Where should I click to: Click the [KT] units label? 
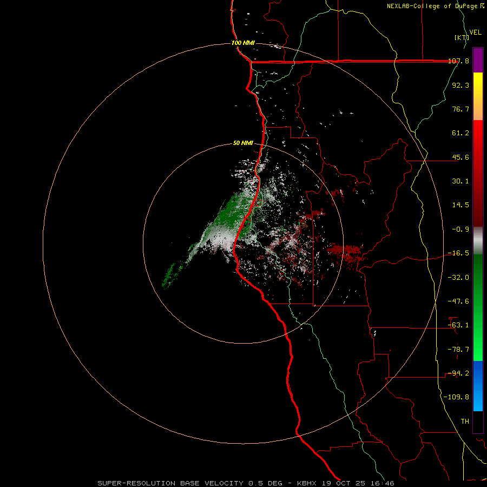[462, 37]
